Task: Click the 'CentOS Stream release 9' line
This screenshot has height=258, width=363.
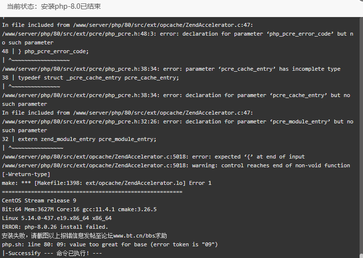Action: tap(39, 200)
